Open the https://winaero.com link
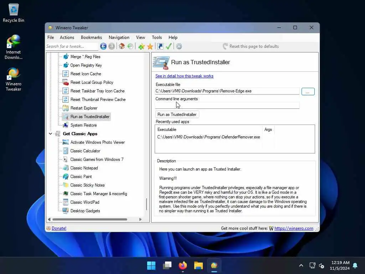365x274 pixels. 294,228
